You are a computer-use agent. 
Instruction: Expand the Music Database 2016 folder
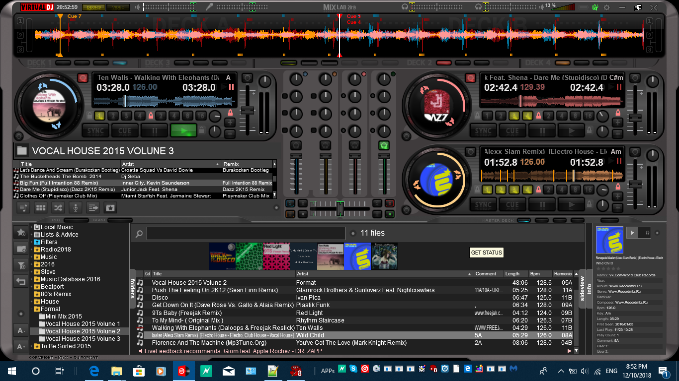click(31, 279)
